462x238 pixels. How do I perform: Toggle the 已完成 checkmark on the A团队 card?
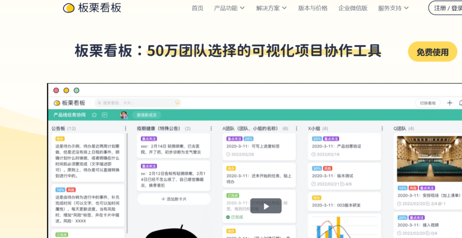[x=228, y=217]
